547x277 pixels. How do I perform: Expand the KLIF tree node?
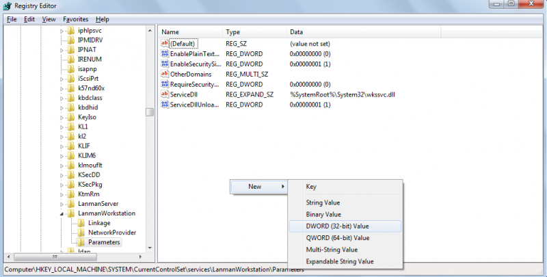(x=62, y=146)
